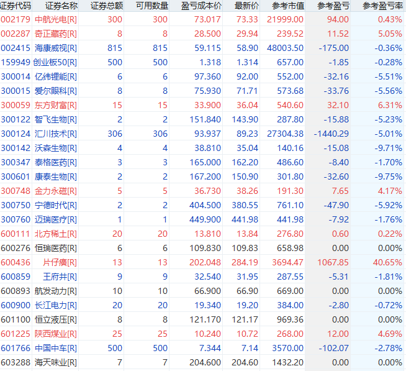Image resolution: width=406 pixels, height=371 pixels.
Task: Select 片仔癀[R] stock name
Action: pyautogui.click(x=60, y=262)
